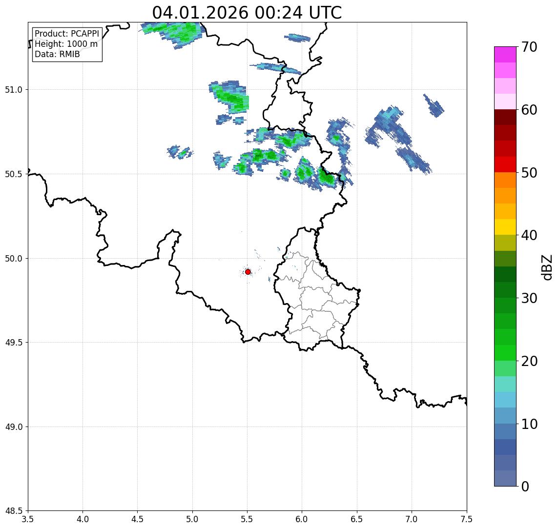Image resolution: width=559 pixels, height=529 pixels.
Task: Click the 70 value on the colorbar
Action: (529, 47)
